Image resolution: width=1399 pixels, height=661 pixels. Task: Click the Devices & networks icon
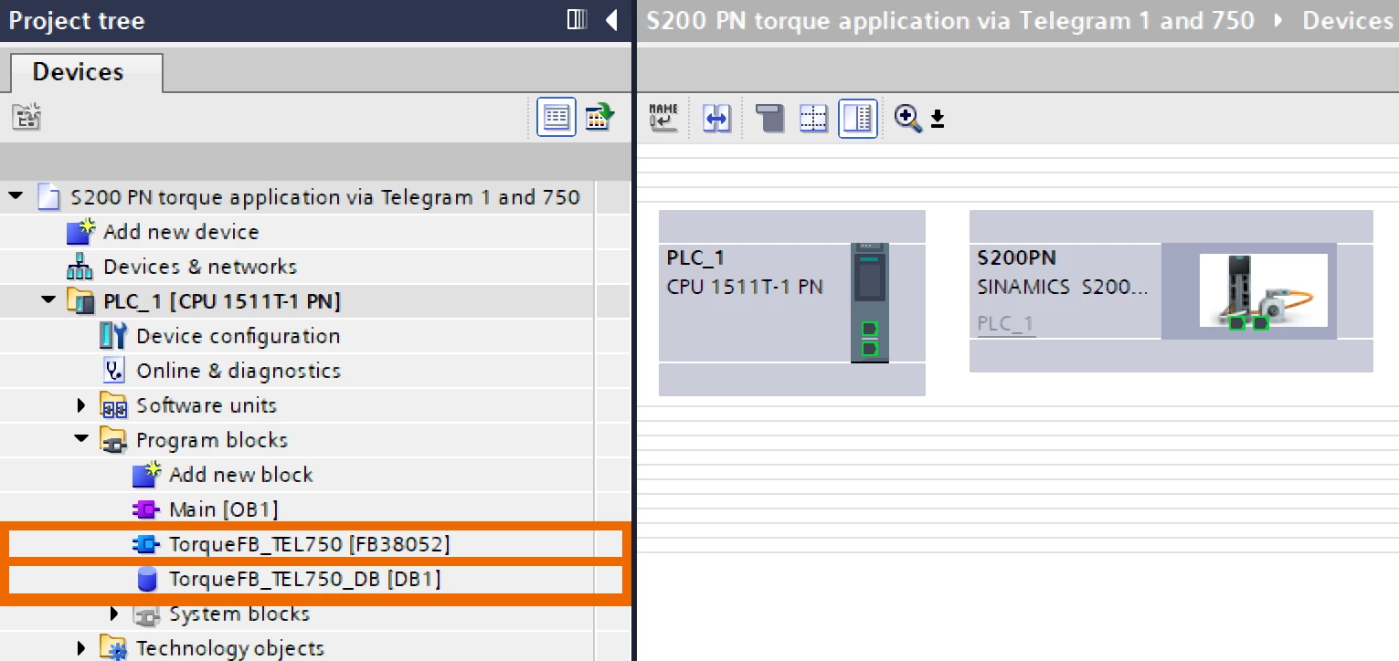coord(80,267)
